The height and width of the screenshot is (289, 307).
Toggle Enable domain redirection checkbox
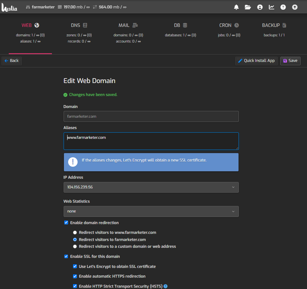pyautogui.click(x=66, y=223)
